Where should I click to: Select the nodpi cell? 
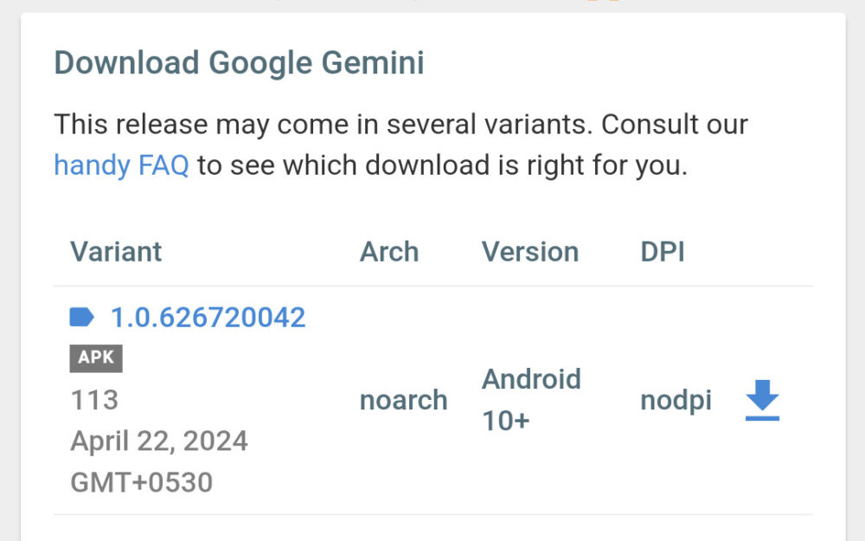(676, 400)
